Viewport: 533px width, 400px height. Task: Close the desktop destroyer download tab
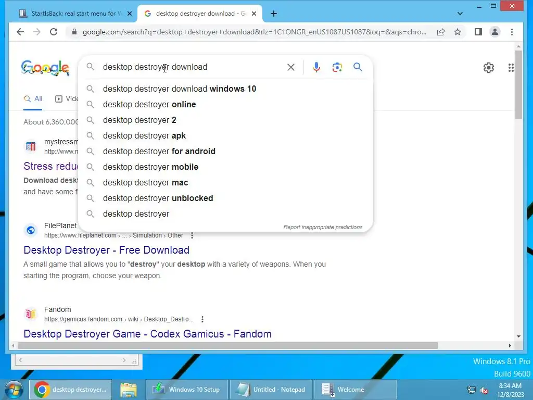click(x=254, y=14)
